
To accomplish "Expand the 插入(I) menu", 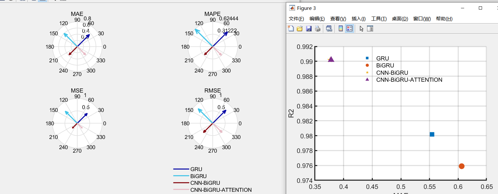I will (x=359, y=19).
